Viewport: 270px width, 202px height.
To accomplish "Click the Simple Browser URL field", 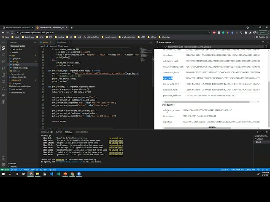I will coord(215,47).
